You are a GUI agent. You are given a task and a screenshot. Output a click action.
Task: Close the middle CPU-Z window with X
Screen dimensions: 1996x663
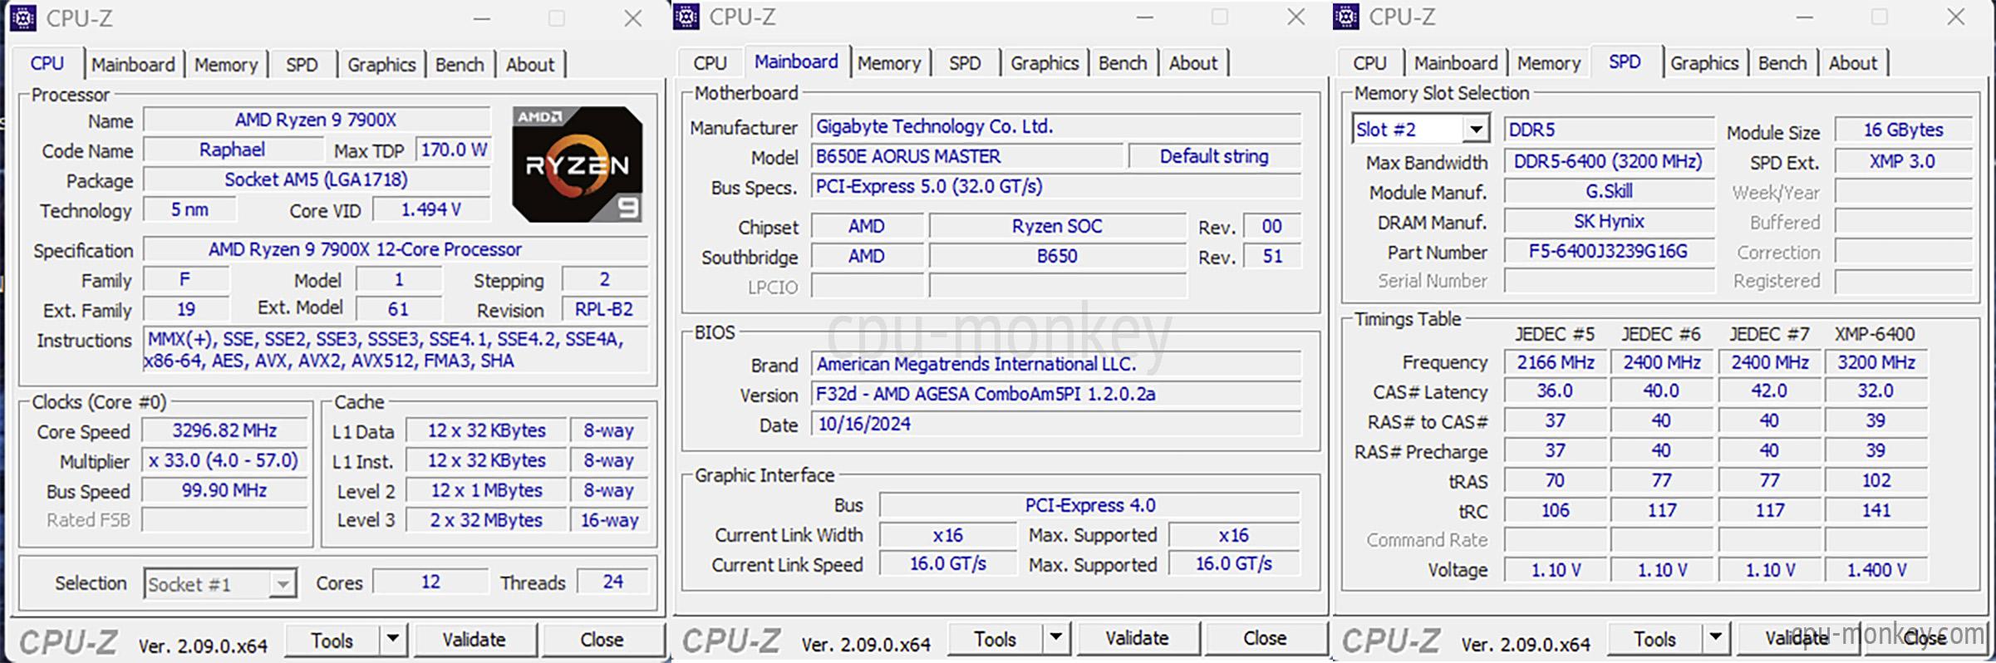tap(1296, 17)
